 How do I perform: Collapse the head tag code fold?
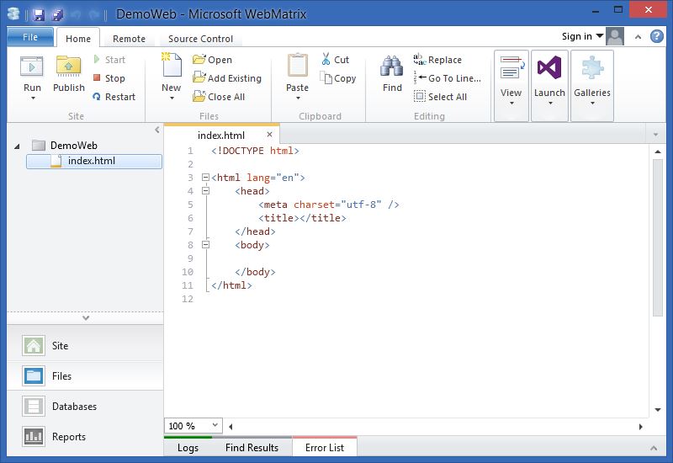pos(204,191)
